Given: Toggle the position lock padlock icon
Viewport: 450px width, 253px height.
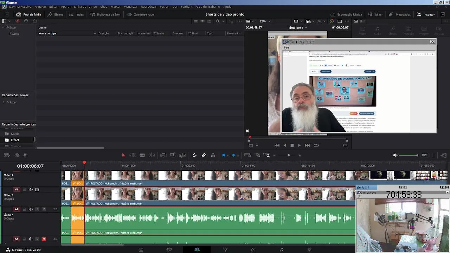Looking at the screenshot, I should pos(213,155).
